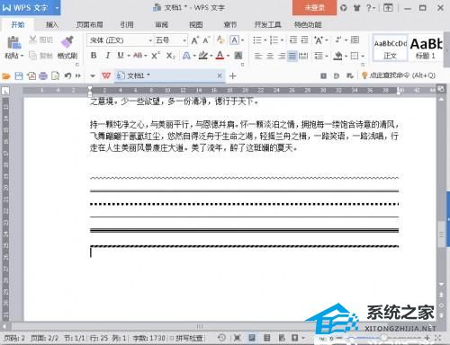This screenshot has width=450, height=345.
Task: Open the 页面布局 ribbon tab
Action: pos(89,24)
